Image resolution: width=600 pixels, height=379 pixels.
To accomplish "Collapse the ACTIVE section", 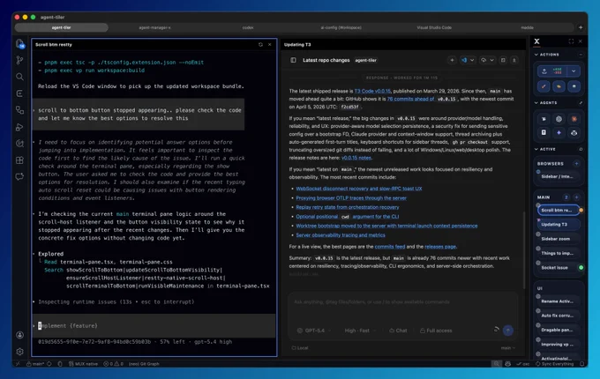I will click(x=545, y=149).
